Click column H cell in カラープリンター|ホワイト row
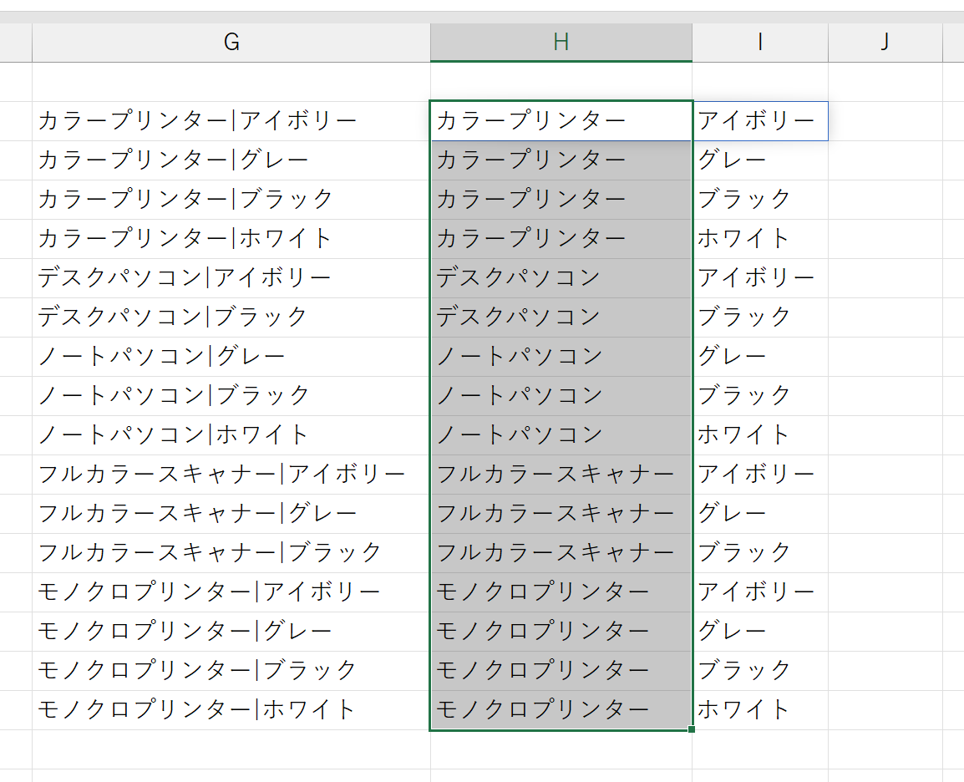 pyautogui.click(x=561, y=239)
